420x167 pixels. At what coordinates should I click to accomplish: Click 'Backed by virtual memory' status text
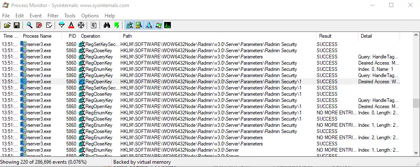pyautogui.click(x=142, y=162)
